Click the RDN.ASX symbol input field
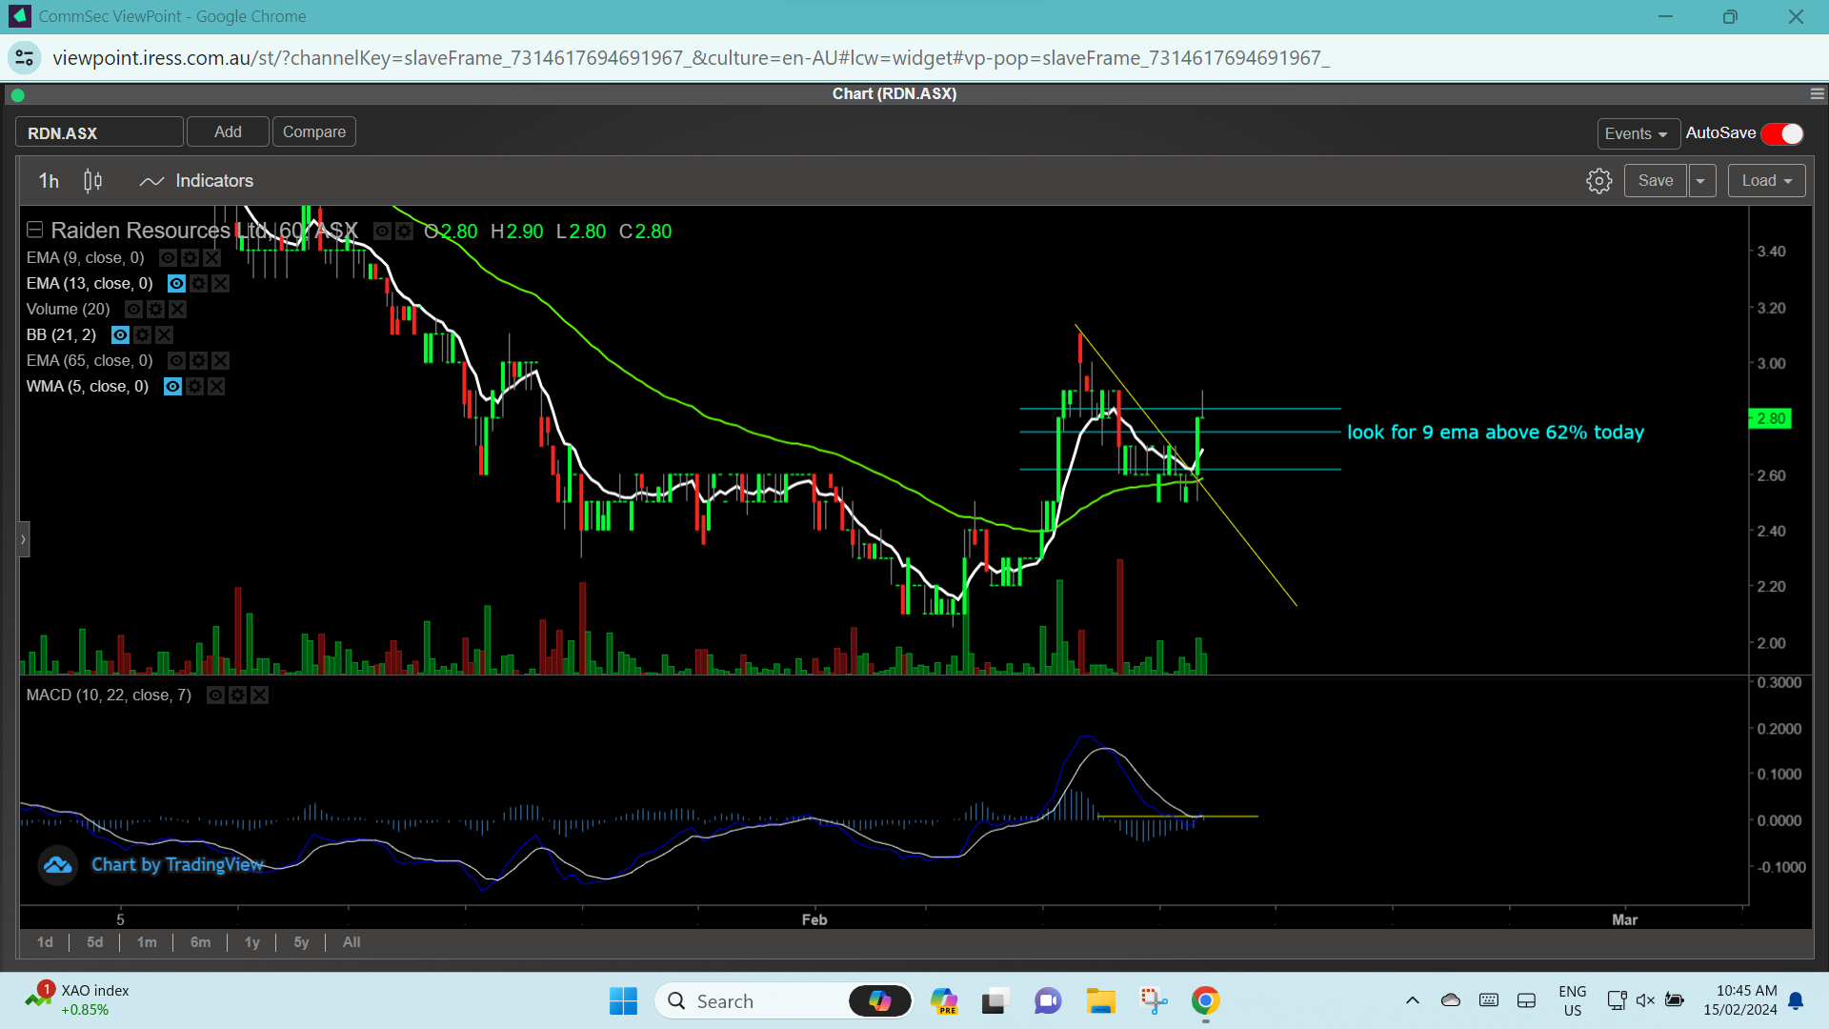Screen dimensions: 1829x1029 point(99,132)
